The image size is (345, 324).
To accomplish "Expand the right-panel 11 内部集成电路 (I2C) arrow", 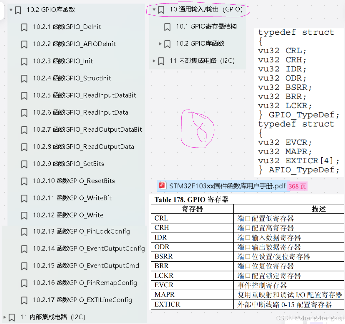I will tap(154, 61).
